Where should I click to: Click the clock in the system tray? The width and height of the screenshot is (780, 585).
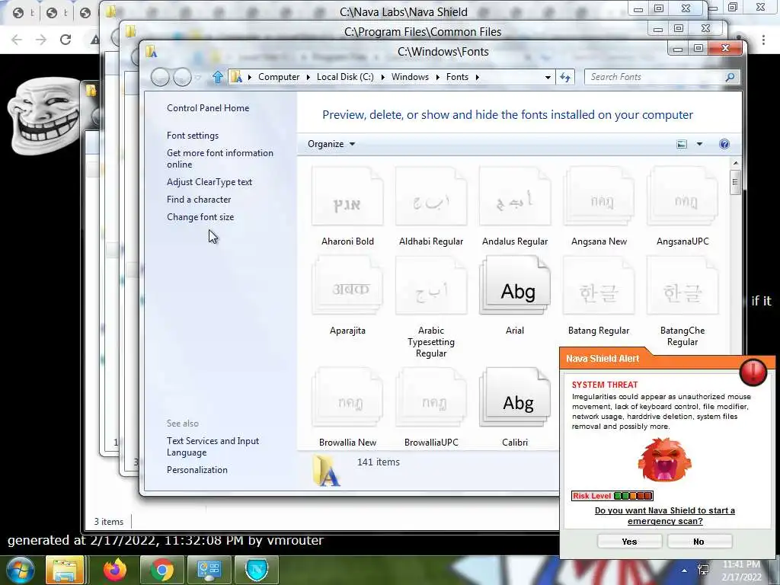pyautogui.click(x=742, y=571)
